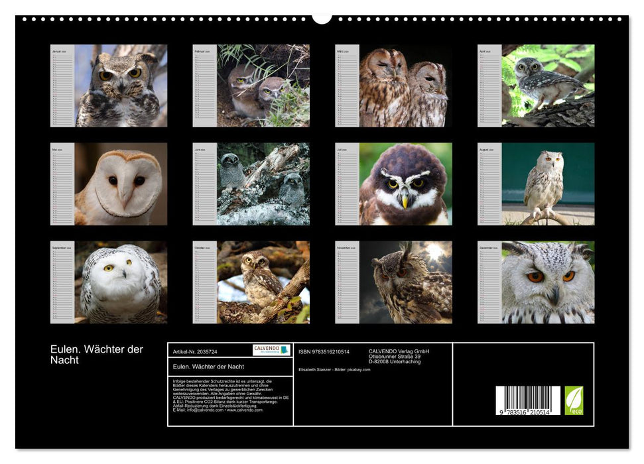This screenshot has height=464, width=644.
Task: Open the Januar great horned owl page
Action: coord(120,86)
